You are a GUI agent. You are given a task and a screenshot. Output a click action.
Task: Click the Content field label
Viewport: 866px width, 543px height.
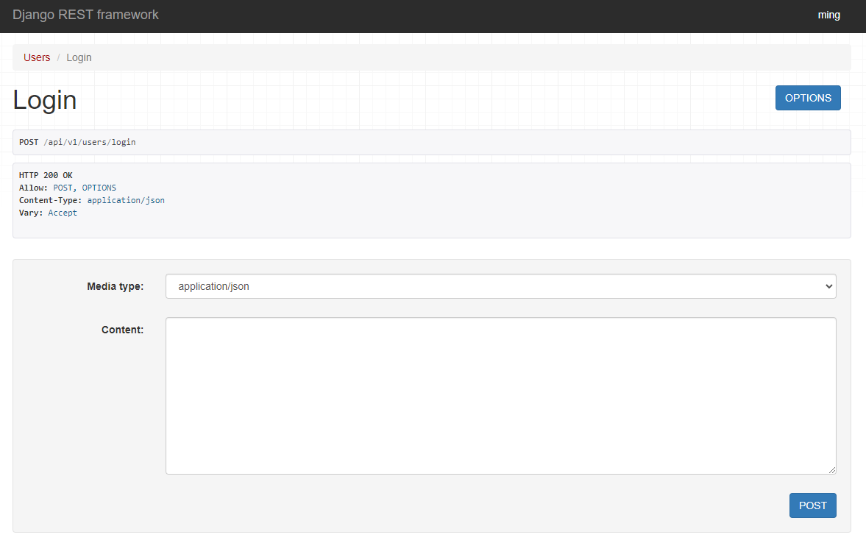click(122, 330)
